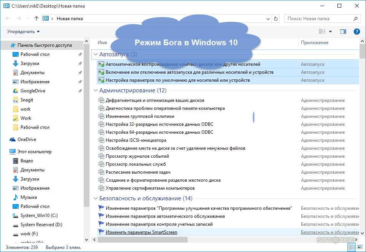This screenshot has width=366, height=252.
Task: Click icon of Просмотр журналов событий
Action: point(101,156)
